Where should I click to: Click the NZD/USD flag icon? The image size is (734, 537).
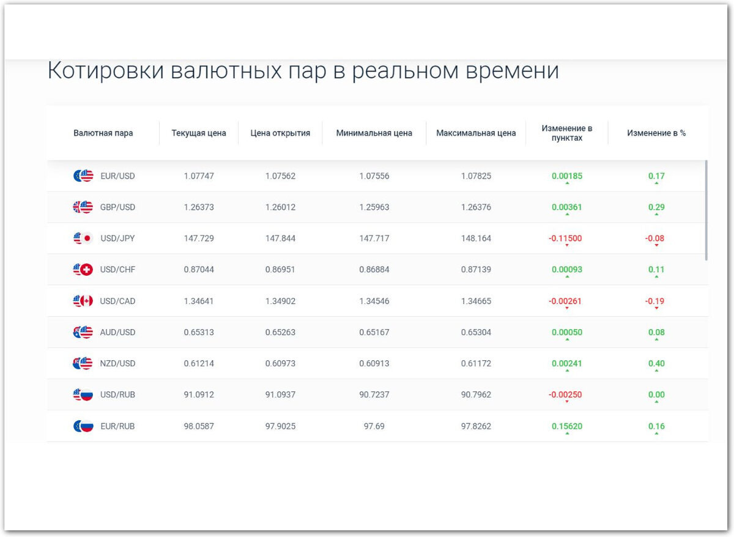tap(83, 363)
